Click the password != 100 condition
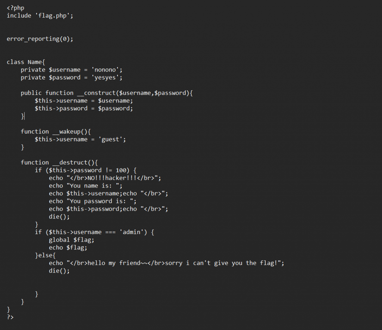 [x=87, y=170]
